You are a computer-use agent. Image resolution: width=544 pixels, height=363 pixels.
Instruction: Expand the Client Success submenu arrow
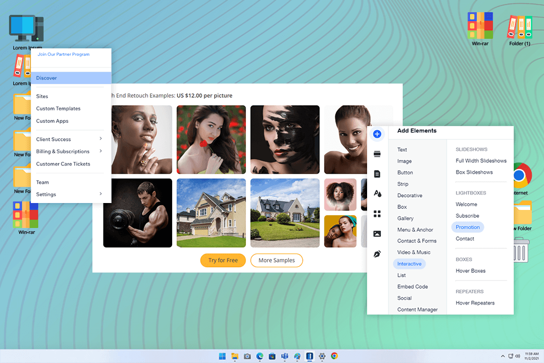point(100,139)
